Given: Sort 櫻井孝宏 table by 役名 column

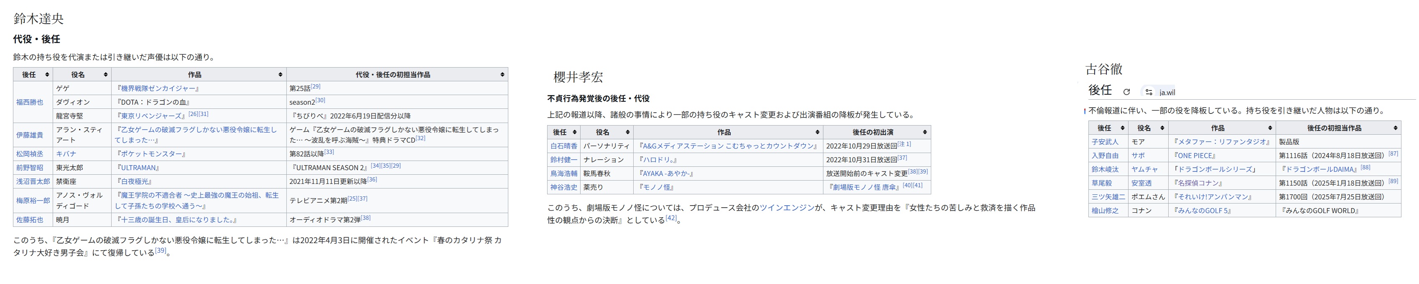Looking at the screenshot, I should click(627, 132).
